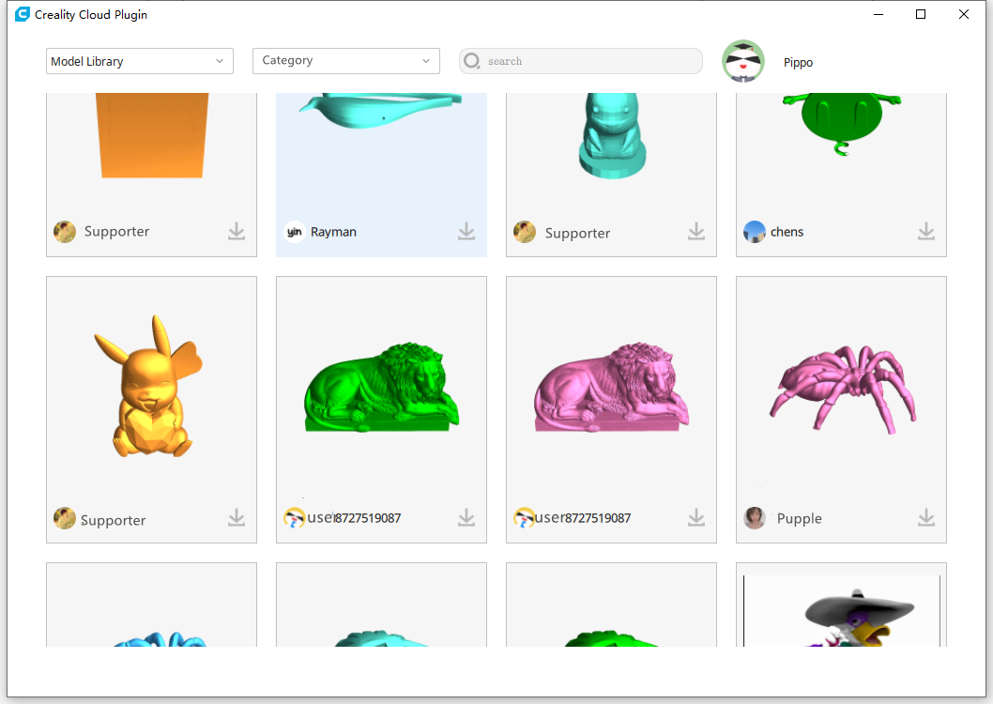This screenshot has width=993, height=704.
Task: Expand the Category dropdown
Action: [345, 61]
